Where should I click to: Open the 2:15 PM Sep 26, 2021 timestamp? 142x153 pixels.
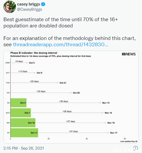(24, 148)
